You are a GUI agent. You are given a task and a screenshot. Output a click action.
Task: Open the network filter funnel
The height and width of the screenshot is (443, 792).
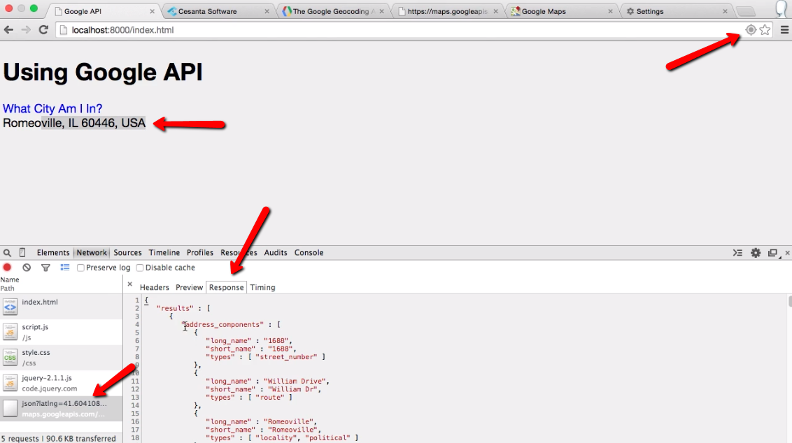tap(45, 268)
